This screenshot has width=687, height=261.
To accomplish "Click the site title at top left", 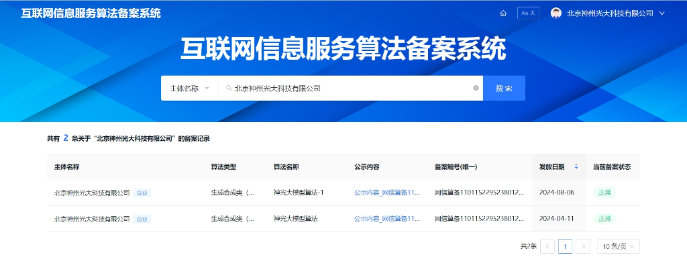I will (91, 13).
